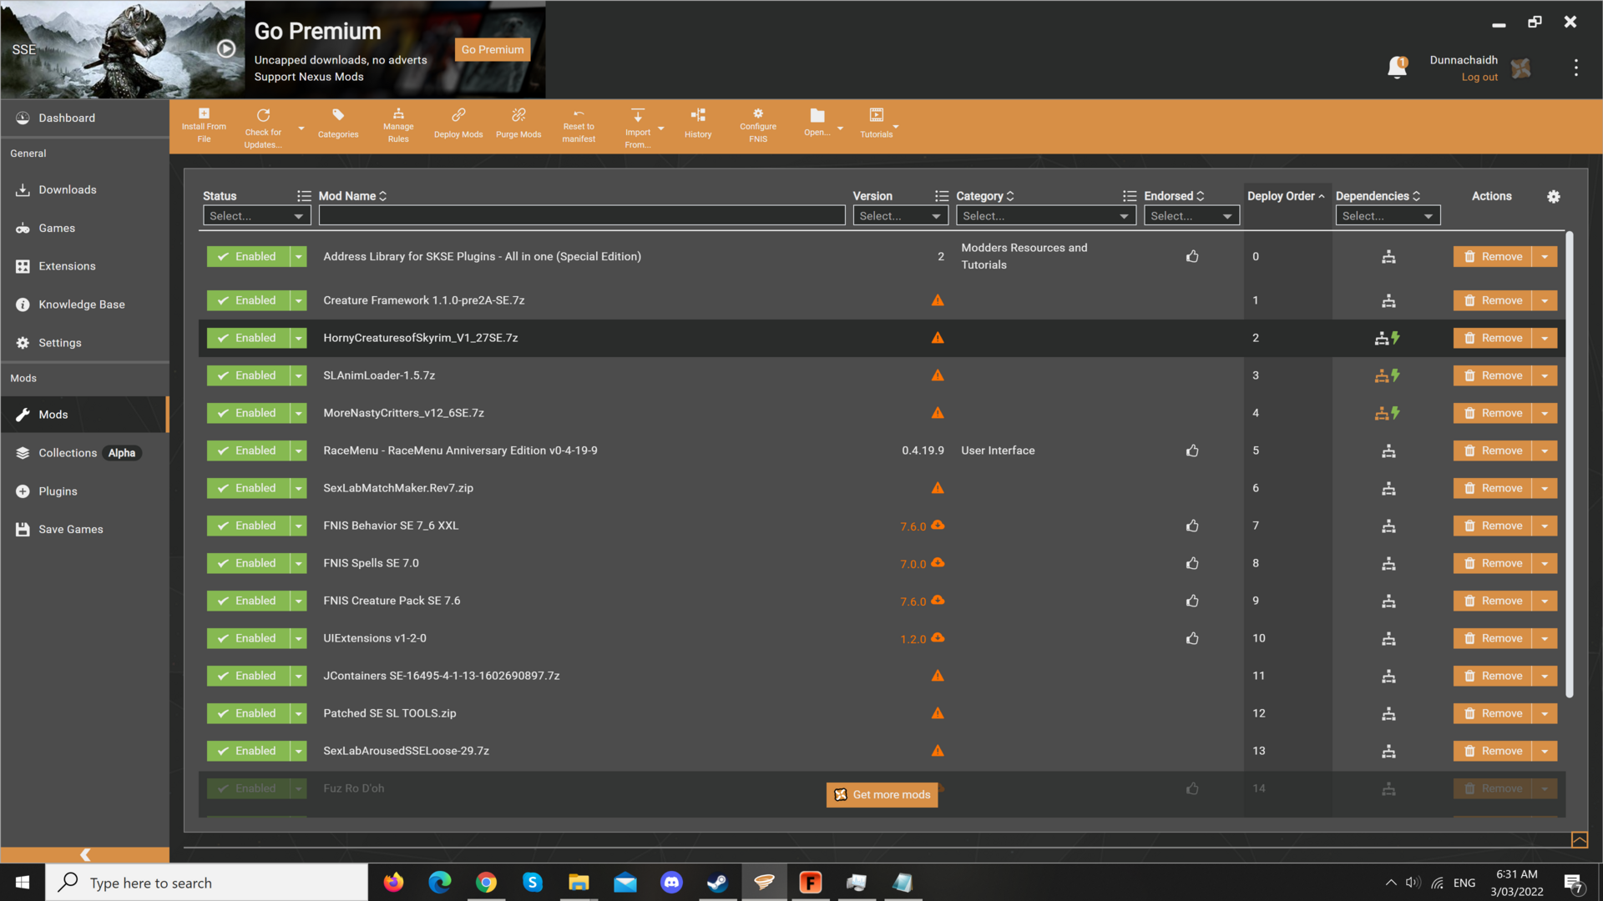Open Save Games sidebar item
The image size is (1603, 901).
click(x=84, y=530)
